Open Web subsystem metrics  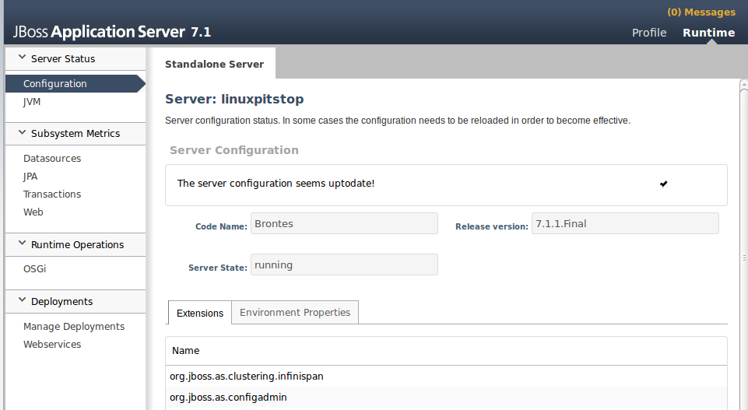click(x=33, y=212)
